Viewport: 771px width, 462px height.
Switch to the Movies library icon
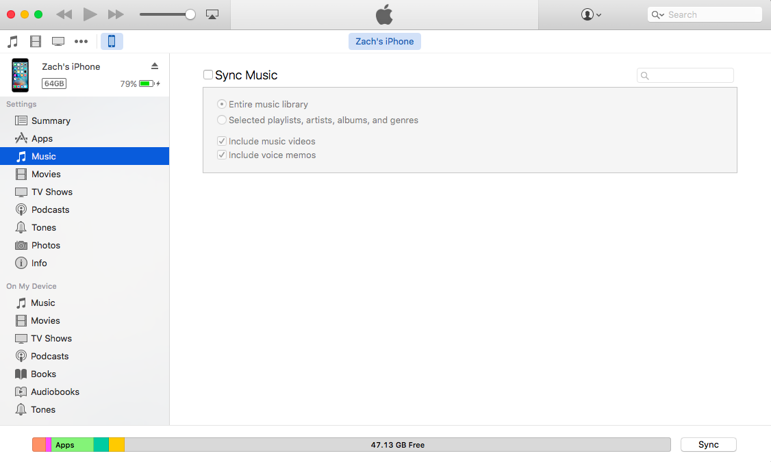point(36,41)
